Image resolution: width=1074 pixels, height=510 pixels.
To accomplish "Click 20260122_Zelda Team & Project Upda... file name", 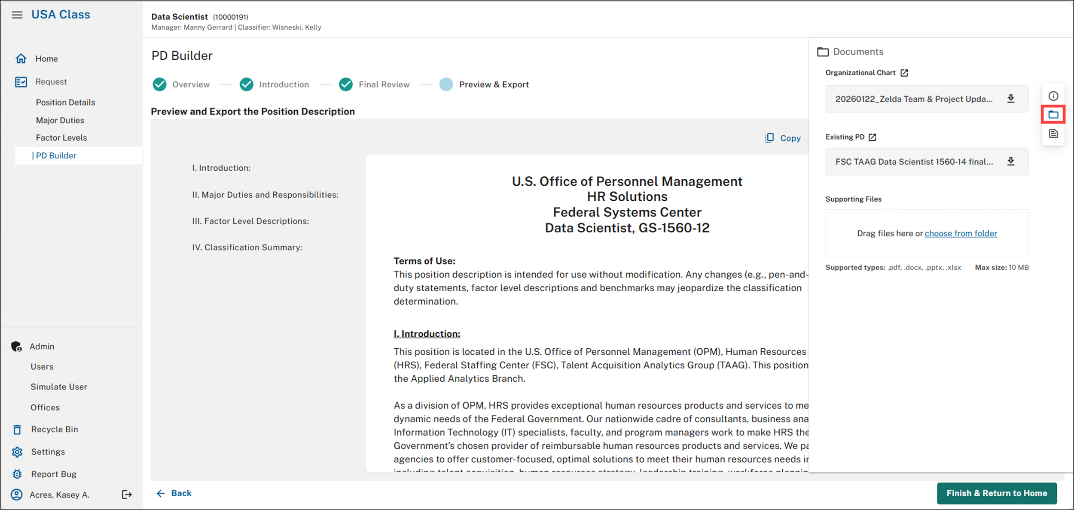I will [914, 99].
